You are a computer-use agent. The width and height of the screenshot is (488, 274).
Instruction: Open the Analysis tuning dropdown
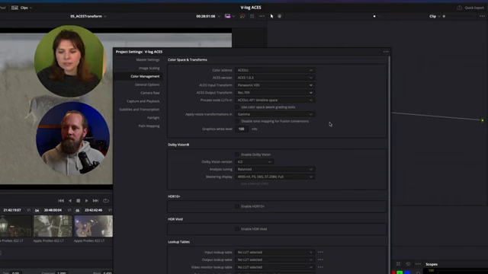coord(274,169)
